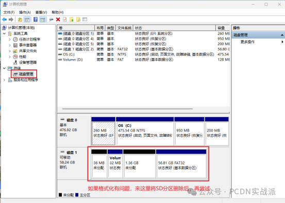Click the 存储 storage tree icon
This screenshot has height=203, width=285.
click(x=10, y=68)
